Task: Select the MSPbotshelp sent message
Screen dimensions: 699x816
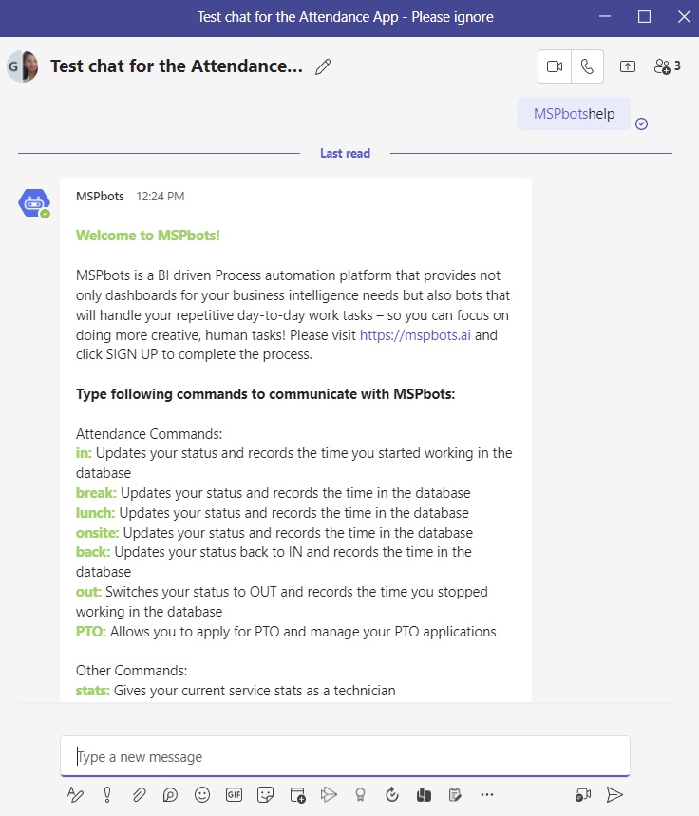Action: 573,112
